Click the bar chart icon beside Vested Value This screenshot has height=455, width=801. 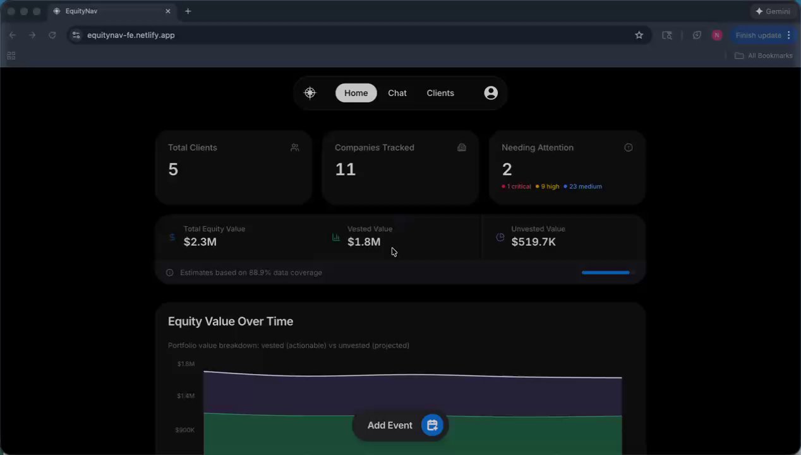336,238
